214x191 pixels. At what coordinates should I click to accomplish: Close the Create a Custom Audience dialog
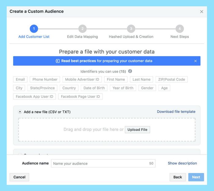click(x=201, y=12)
